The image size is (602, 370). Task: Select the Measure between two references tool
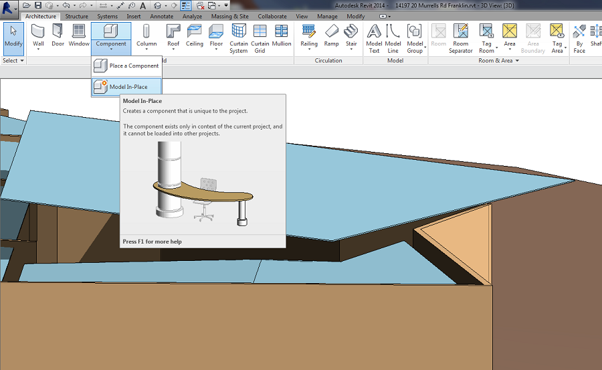click(103, 5)
